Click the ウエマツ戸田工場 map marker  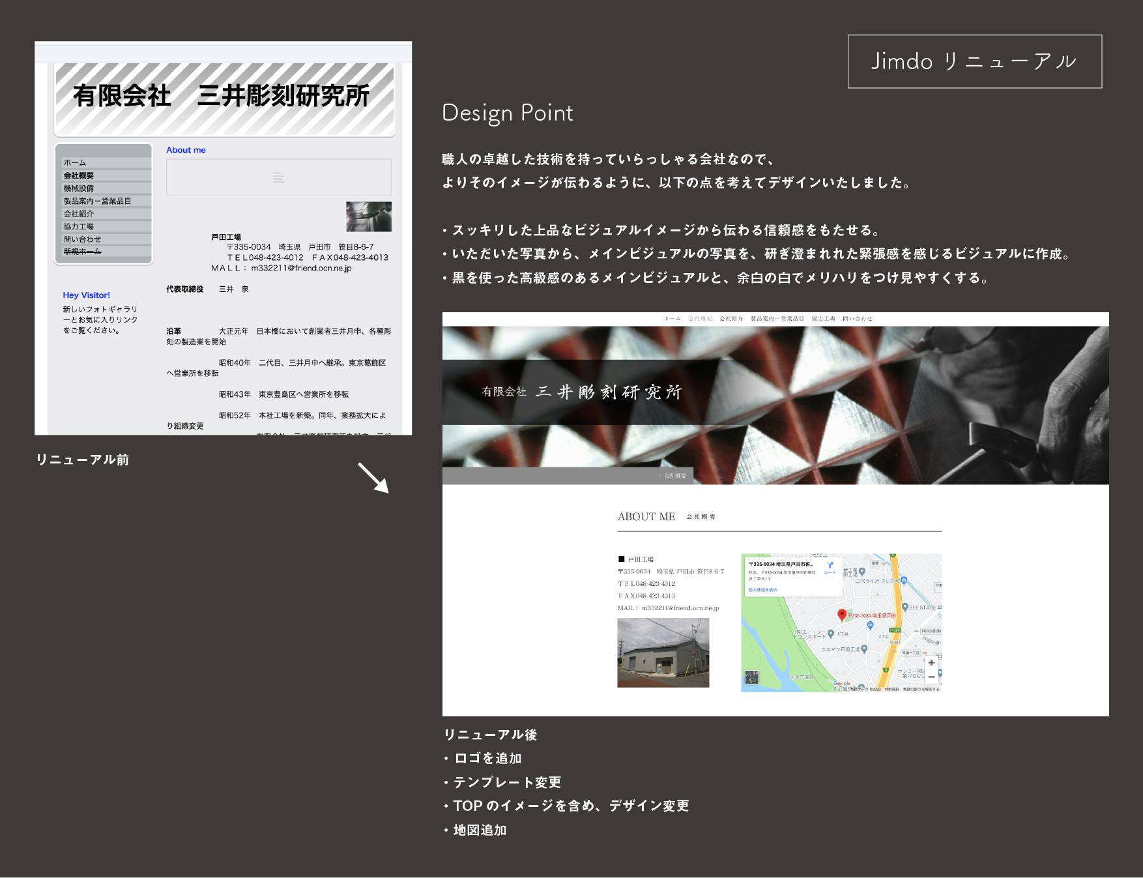[x=863, y=649]
